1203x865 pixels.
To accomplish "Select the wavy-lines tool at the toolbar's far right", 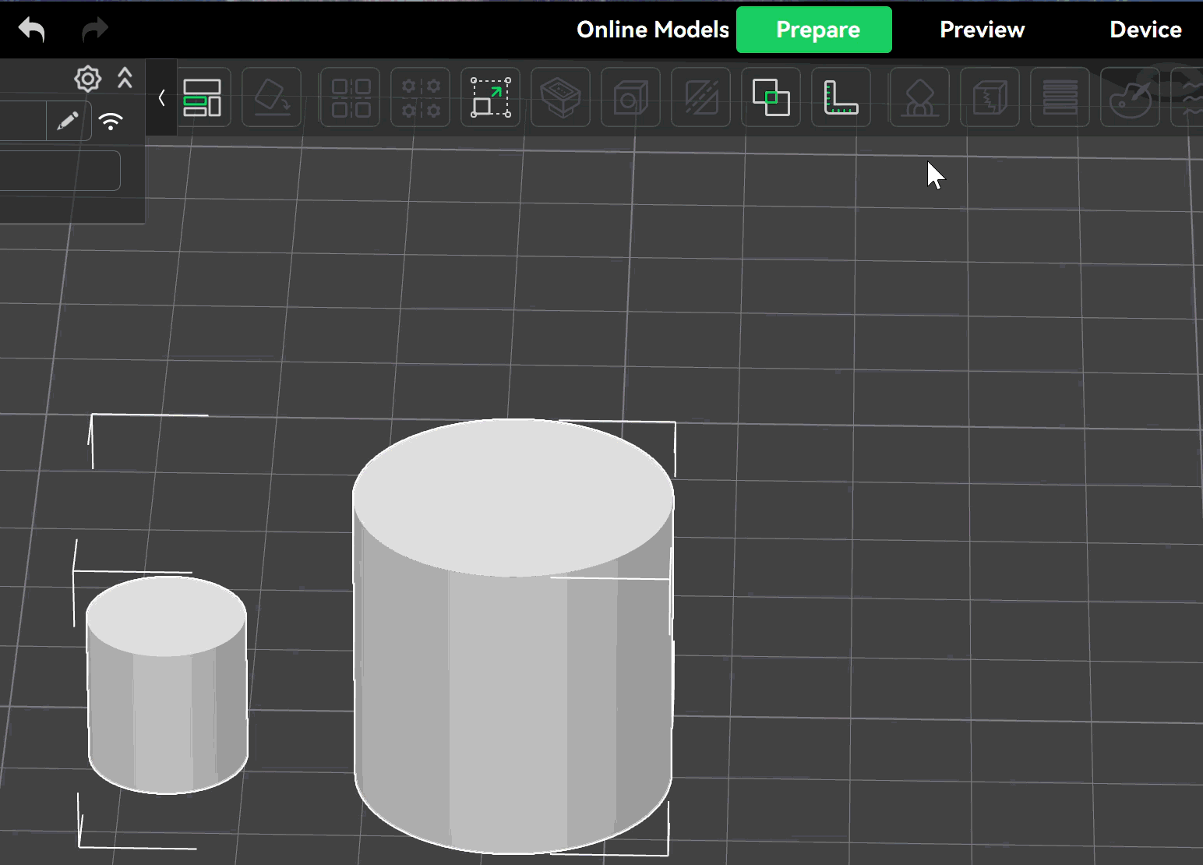I will pyautogui.click(x=1188, y=97).
